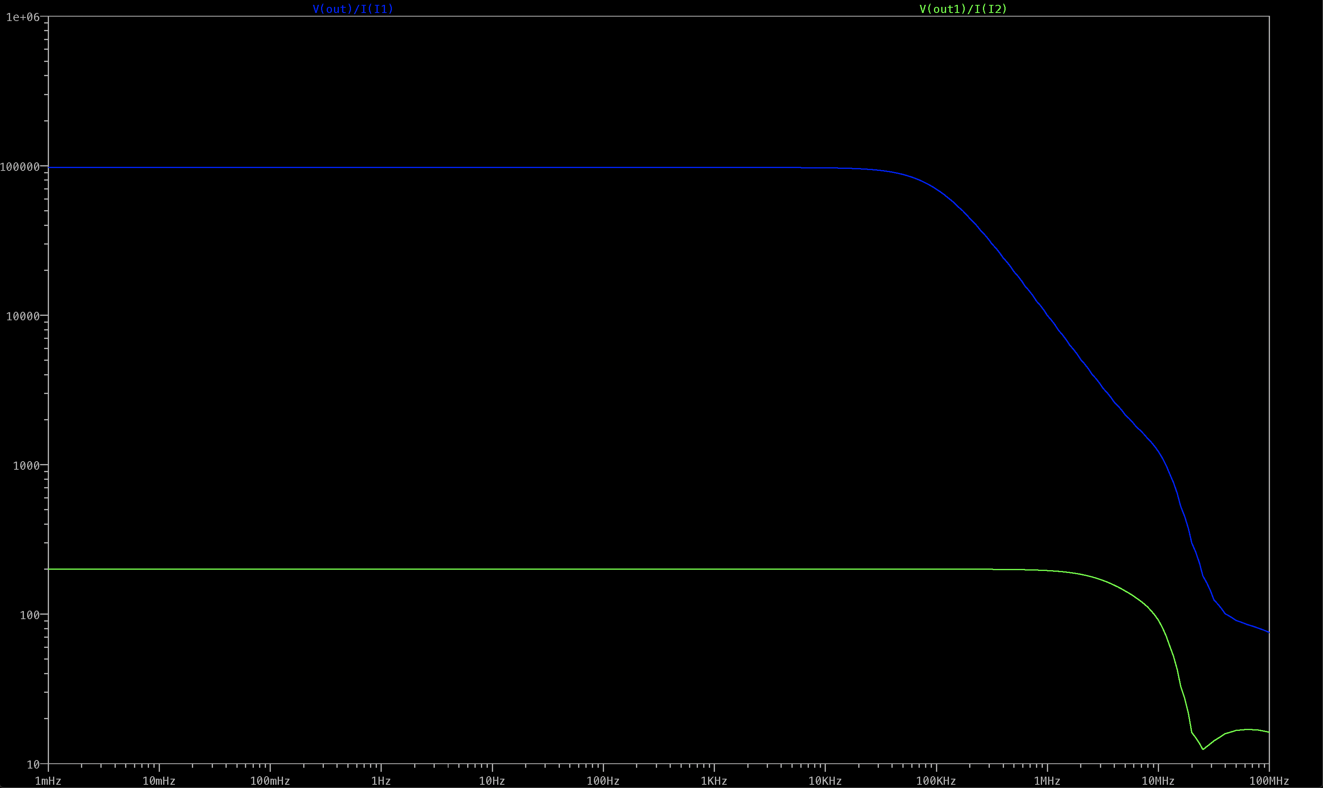This screenshot has width=1323, height=788.
Task: Click the V(out)/I(I1) trace label
Action: point(353,9)
